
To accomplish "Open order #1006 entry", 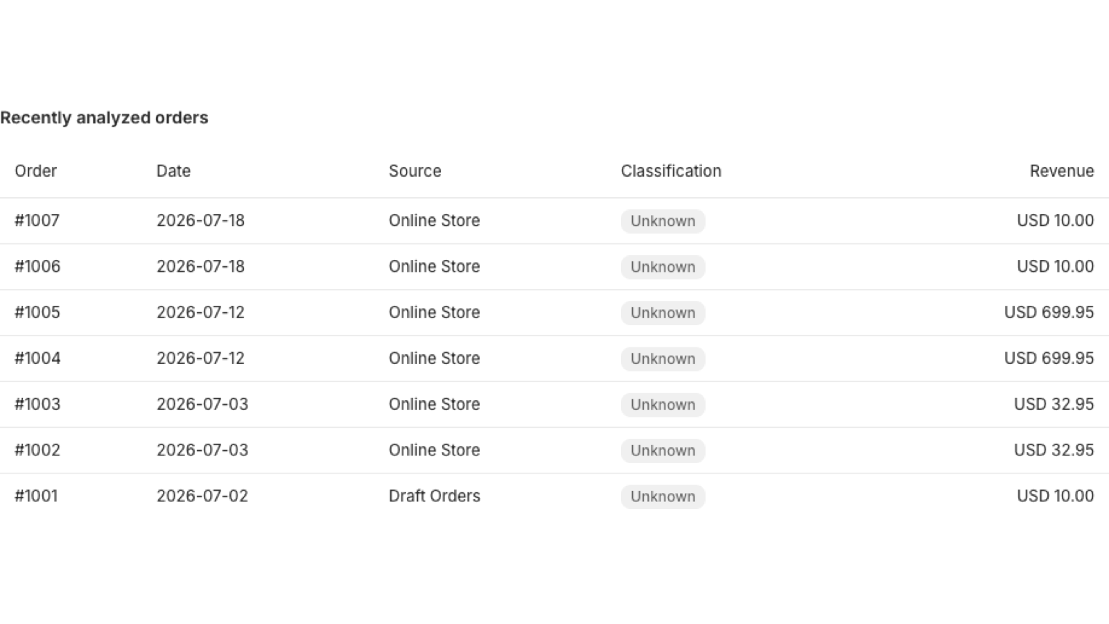I will [x=554, y=266].
